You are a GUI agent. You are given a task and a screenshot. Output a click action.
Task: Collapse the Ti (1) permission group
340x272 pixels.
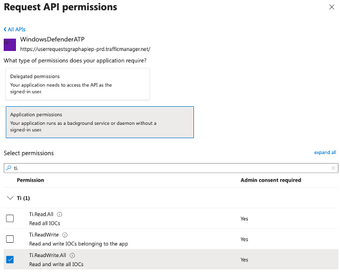coord(10,198)
